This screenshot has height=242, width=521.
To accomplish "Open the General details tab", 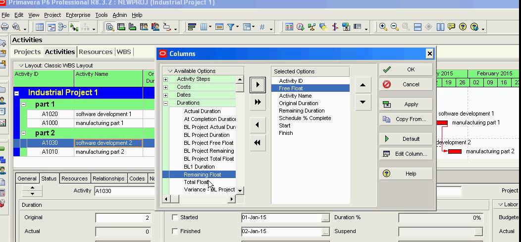I will point(27,179).
